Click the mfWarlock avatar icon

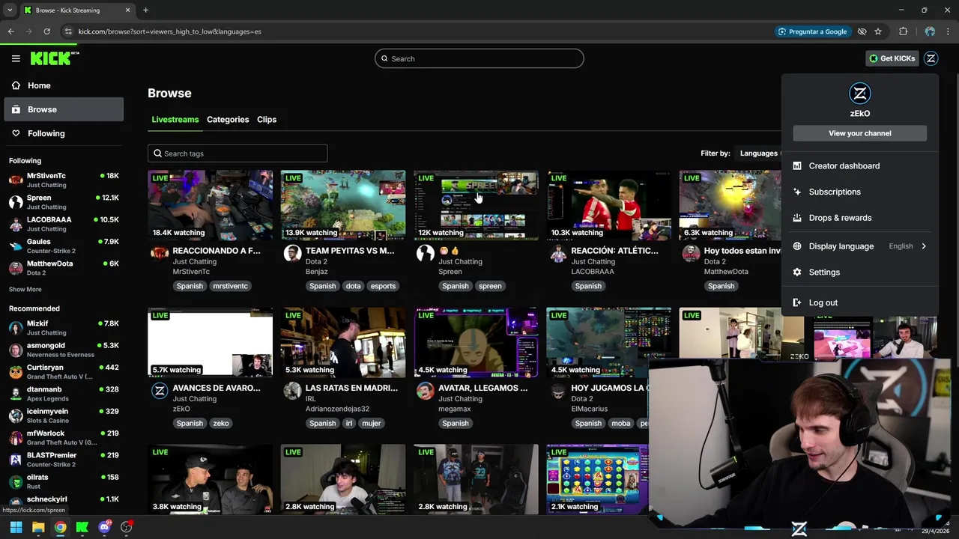click(x=16, y=438)
